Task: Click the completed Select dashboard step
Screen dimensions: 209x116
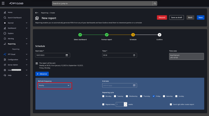Action: [80, 35]
